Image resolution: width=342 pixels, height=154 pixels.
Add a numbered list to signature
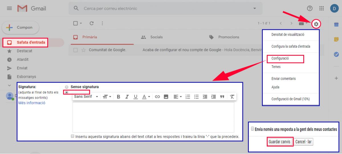coord(188,97)
